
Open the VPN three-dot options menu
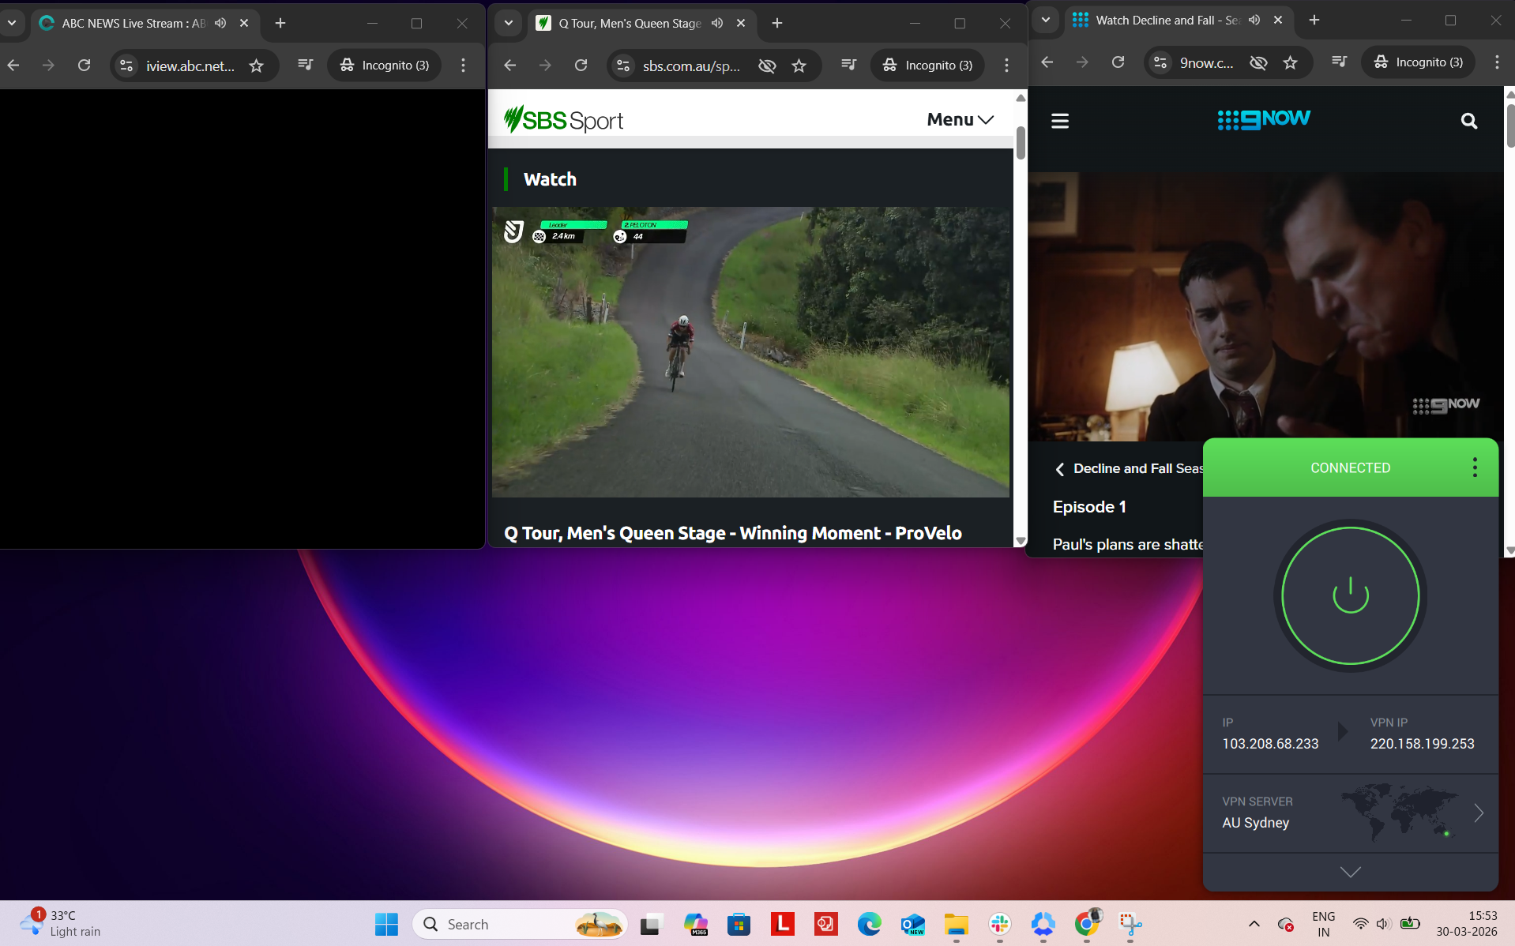[x=1474, y=467]
